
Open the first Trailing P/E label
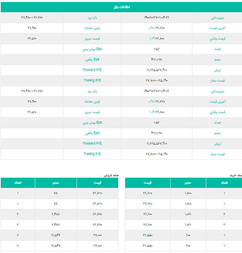pos(92,80)
